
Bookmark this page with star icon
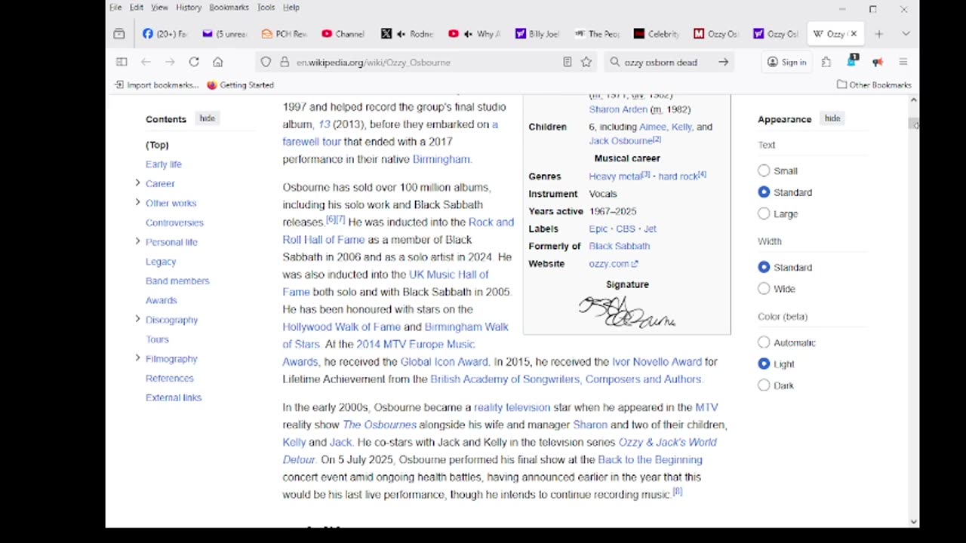pyautogui.click(x=586, y=62)
